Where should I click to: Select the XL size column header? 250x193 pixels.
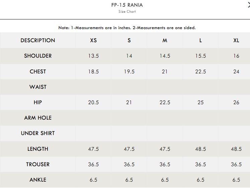pos(236,41)
